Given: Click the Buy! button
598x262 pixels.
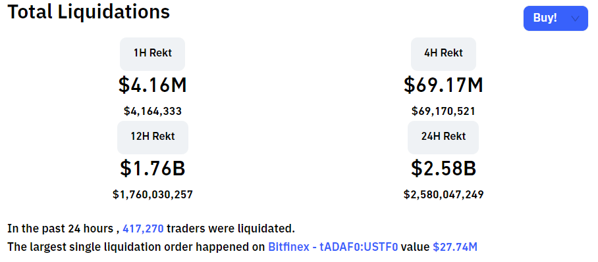Looking at the screenshot, I should [x=555, y=18].
